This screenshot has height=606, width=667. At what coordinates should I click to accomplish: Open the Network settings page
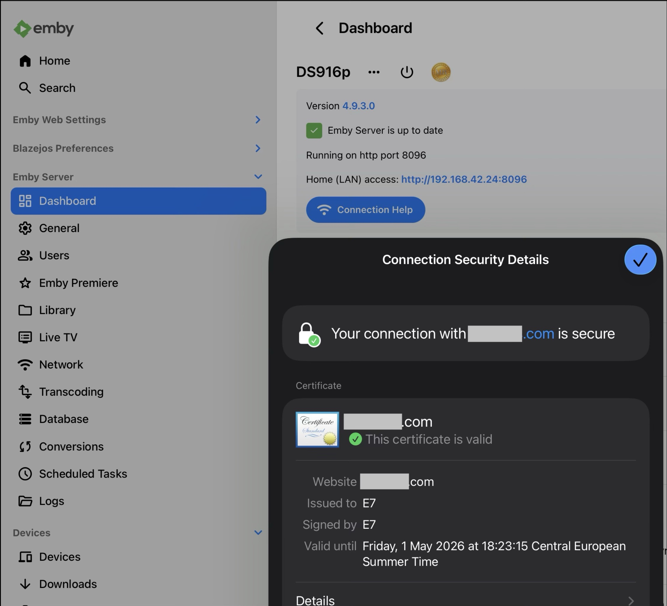coord(61,365)
